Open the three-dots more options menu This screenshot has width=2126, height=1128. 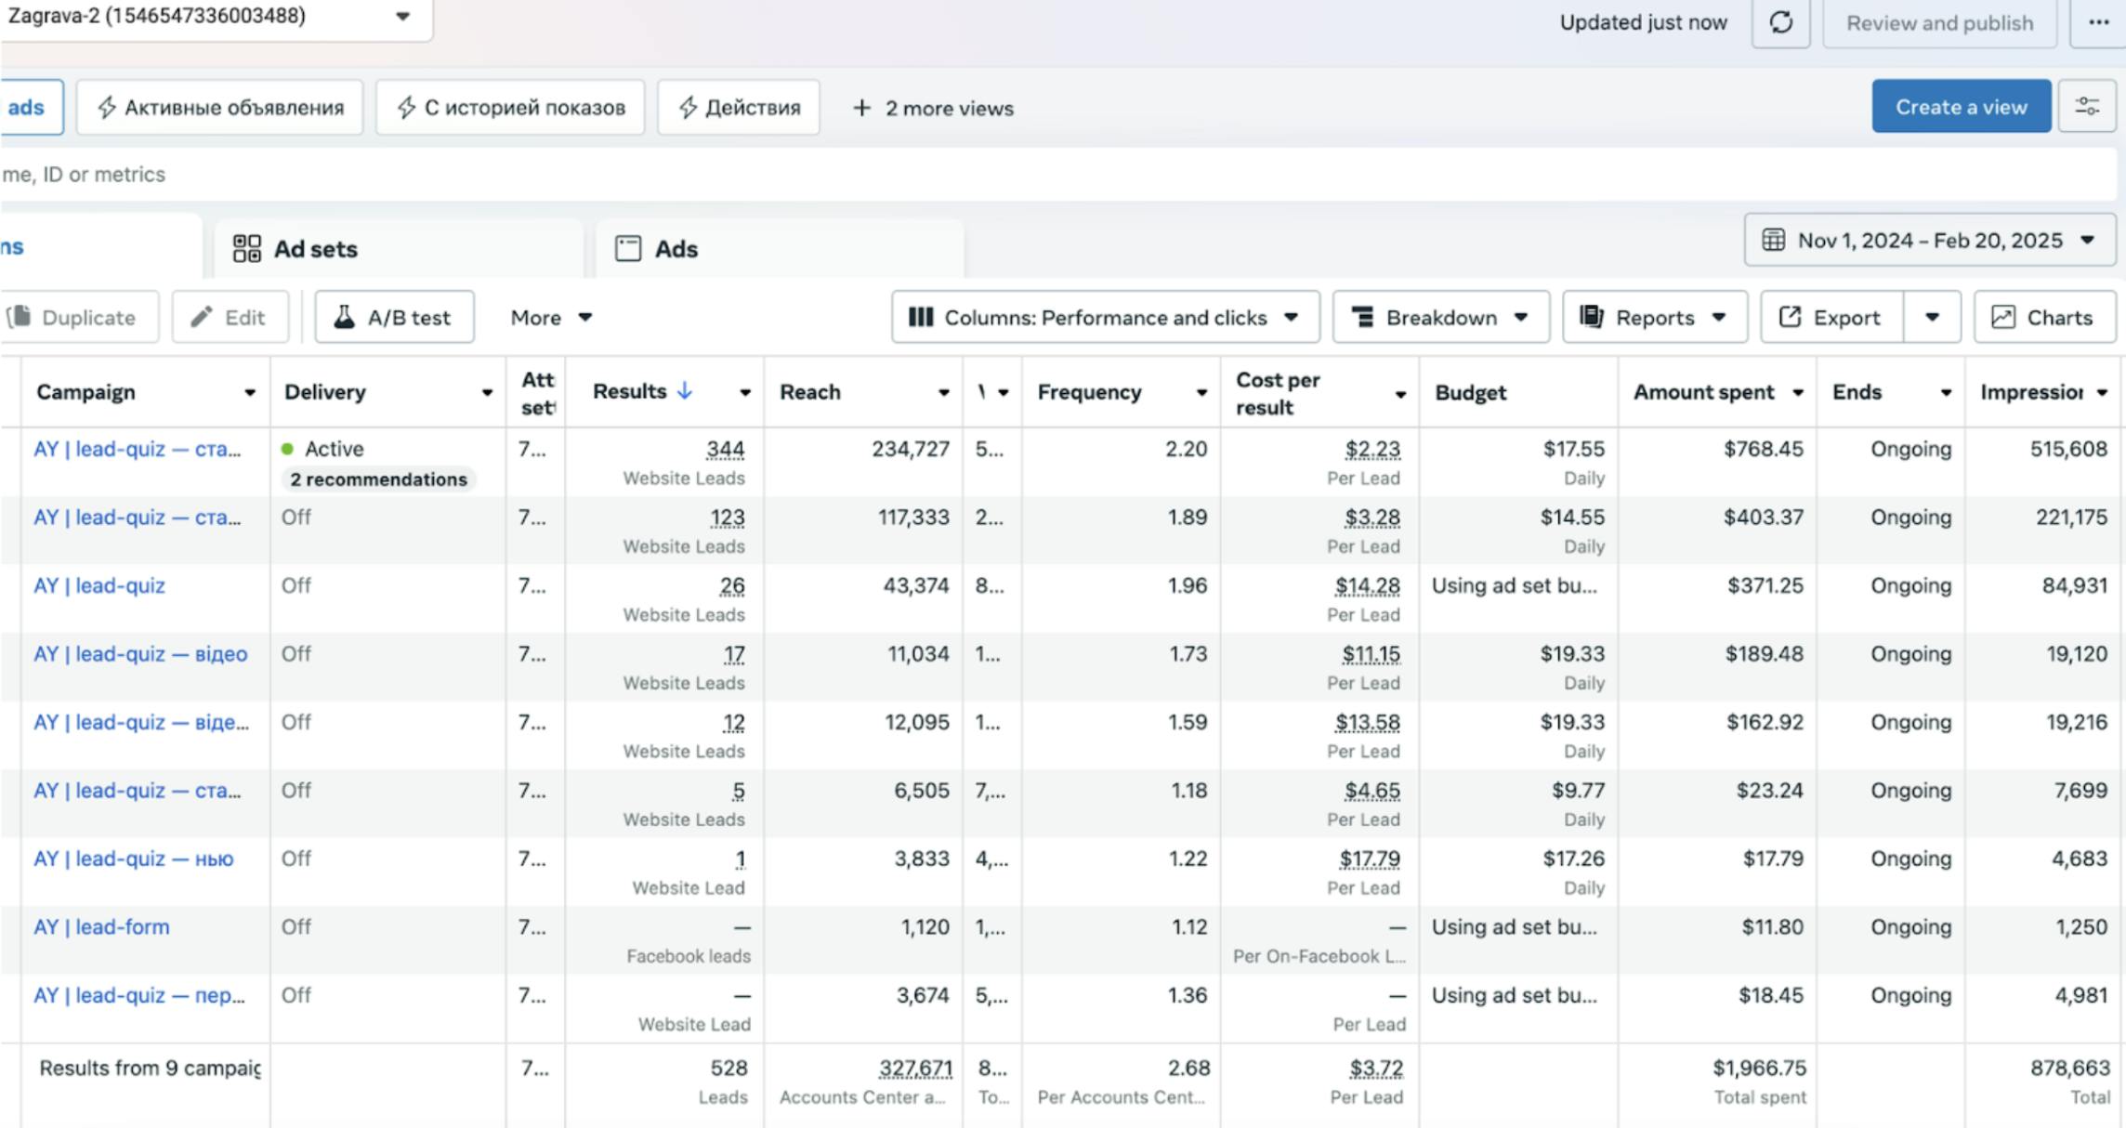click(2098, 22)
